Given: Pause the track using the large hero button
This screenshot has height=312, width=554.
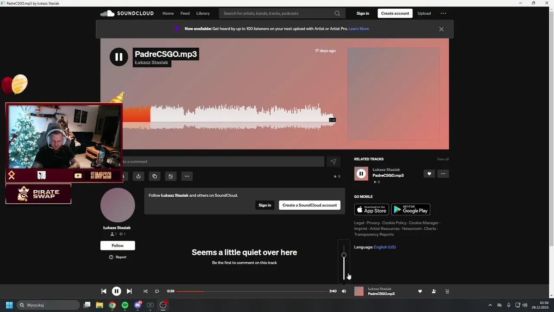Looking at the screenshot, I should (119, 57).
